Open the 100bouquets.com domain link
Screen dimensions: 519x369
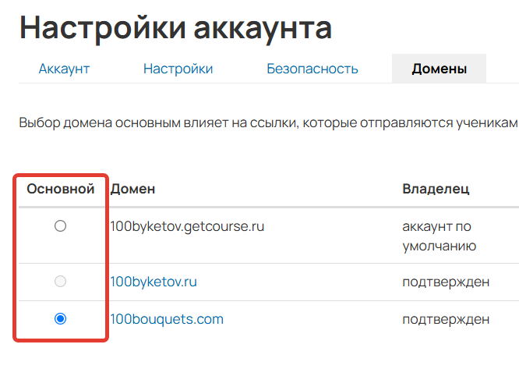167,319
